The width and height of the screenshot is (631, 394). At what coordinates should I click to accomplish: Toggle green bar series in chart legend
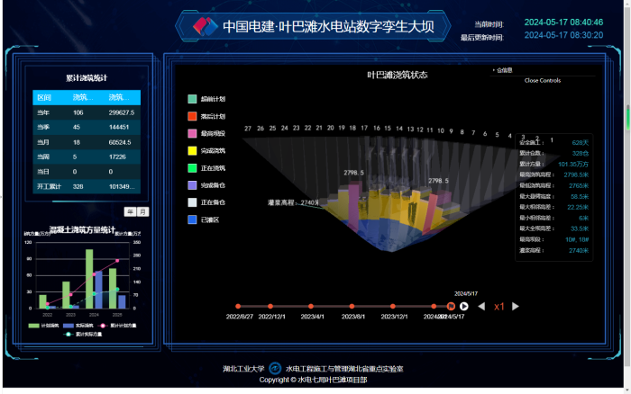[43, 326]
